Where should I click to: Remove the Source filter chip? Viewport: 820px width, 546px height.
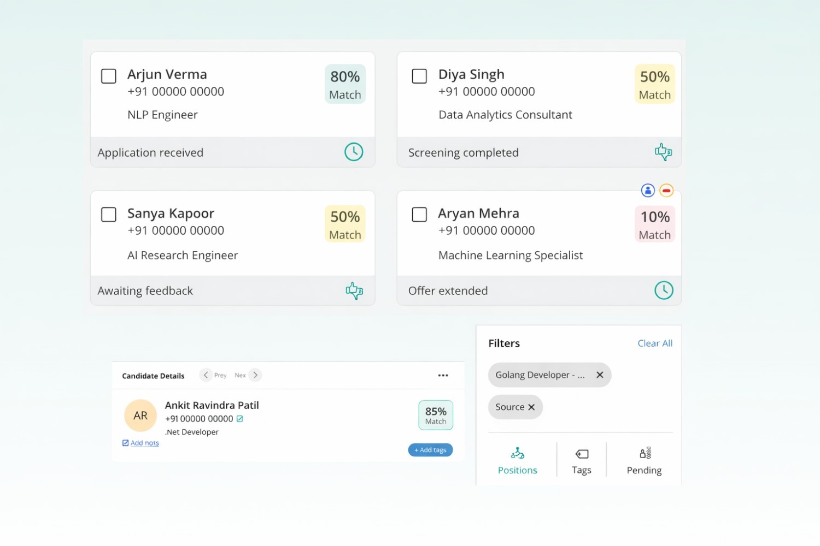(531, 407)
